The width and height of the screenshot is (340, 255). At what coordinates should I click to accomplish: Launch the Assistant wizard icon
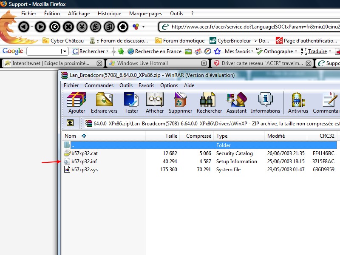[x=236, y=103]
